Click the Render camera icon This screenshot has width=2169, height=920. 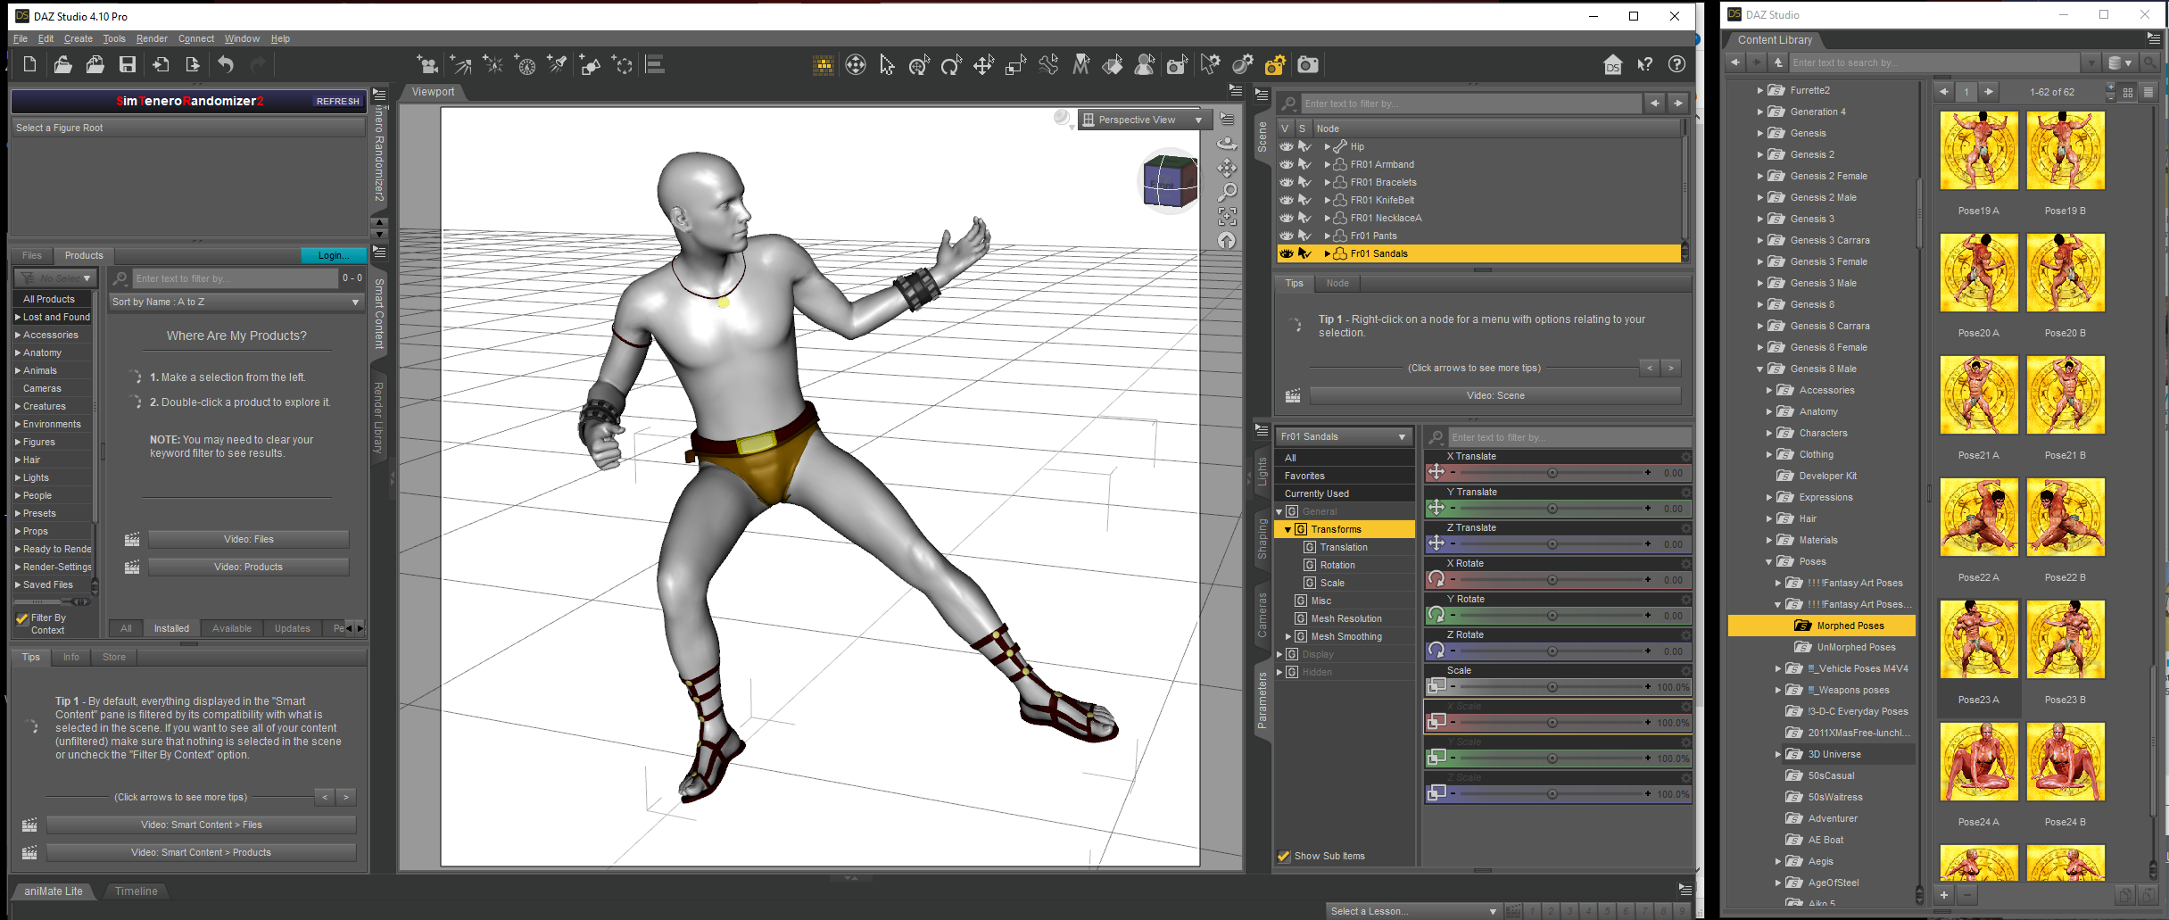point(1307,64)
